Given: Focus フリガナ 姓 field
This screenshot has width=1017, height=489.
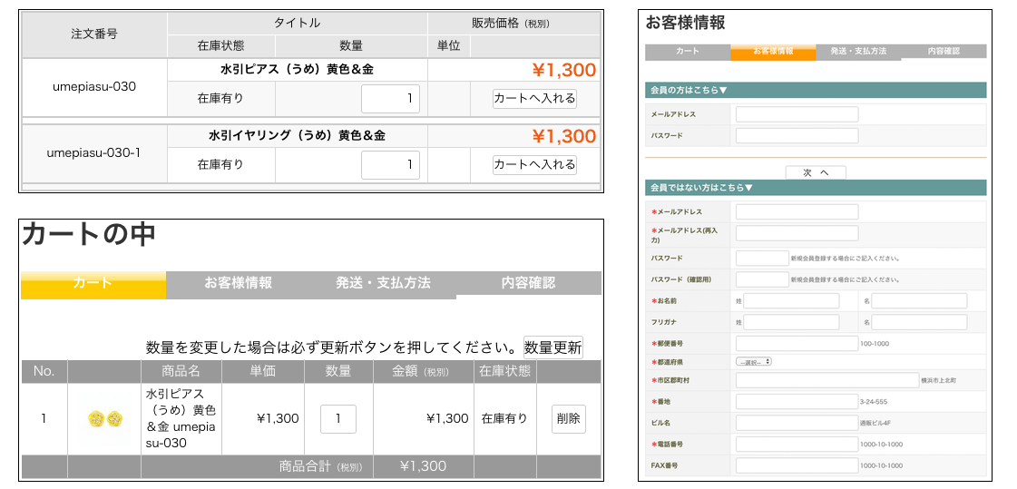Looking at the screenshot, I should tap(791, 322).
